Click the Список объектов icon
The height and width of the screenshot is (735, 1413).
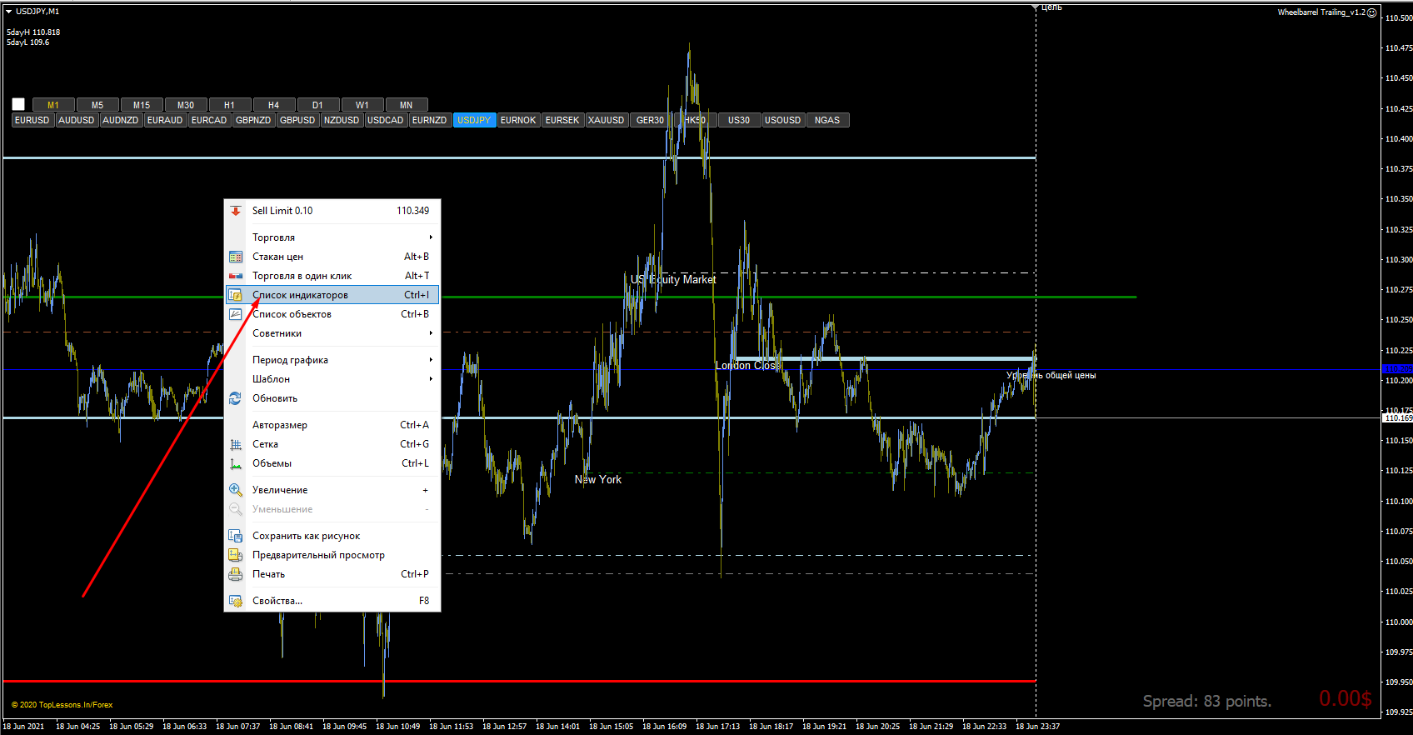(x=236, y=314)
